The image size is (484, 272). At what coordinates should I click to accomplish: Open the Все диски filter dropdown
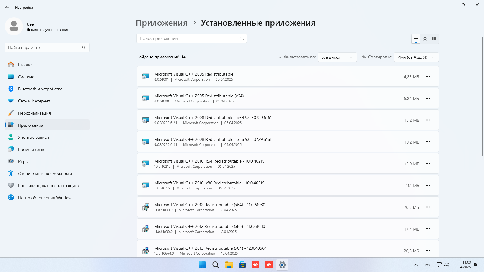(x=337, y=57)
